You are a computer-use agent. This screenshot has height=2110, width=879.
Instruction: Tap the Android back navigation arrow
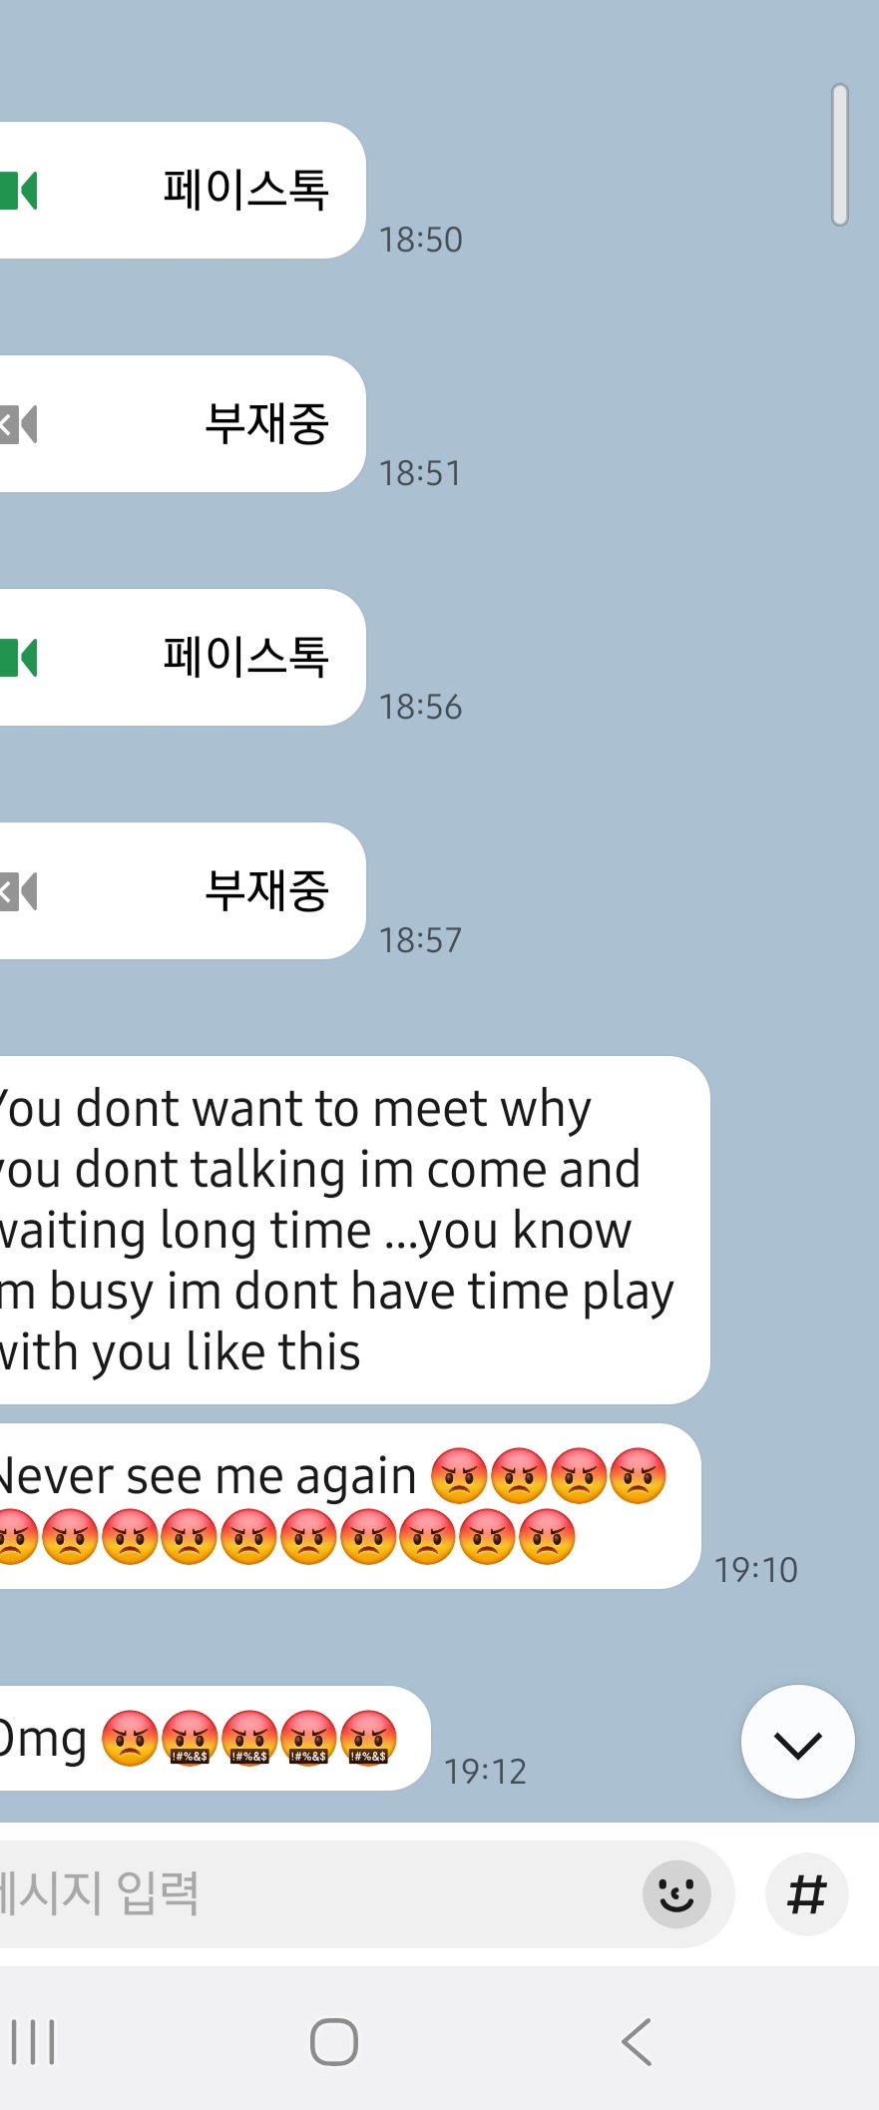tap(637, 2041)
